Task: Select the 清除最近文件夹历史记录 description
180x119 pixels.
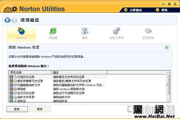Action: (69, 77)
